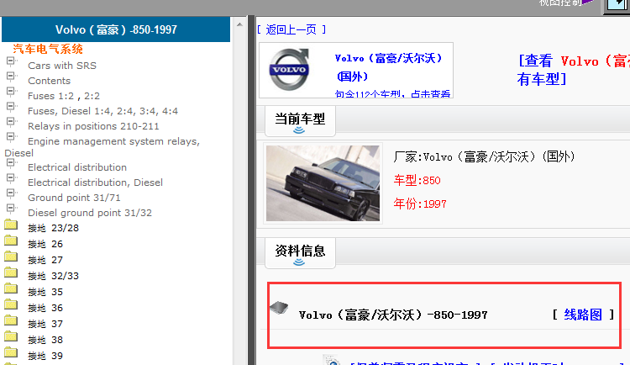The width and height of the screenshot is (630, 365).
Task: Collapse the Cars with SRS node
Action: pyautogui.click(x=10, y=61)
